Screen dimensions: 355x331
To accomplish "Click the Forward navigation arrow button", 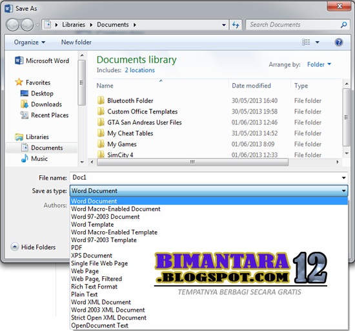I will [x=27, y=25].
